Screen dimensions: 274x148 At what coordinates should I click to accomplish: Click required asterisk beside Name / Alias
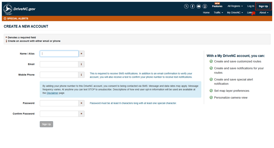tap(82, 54)
